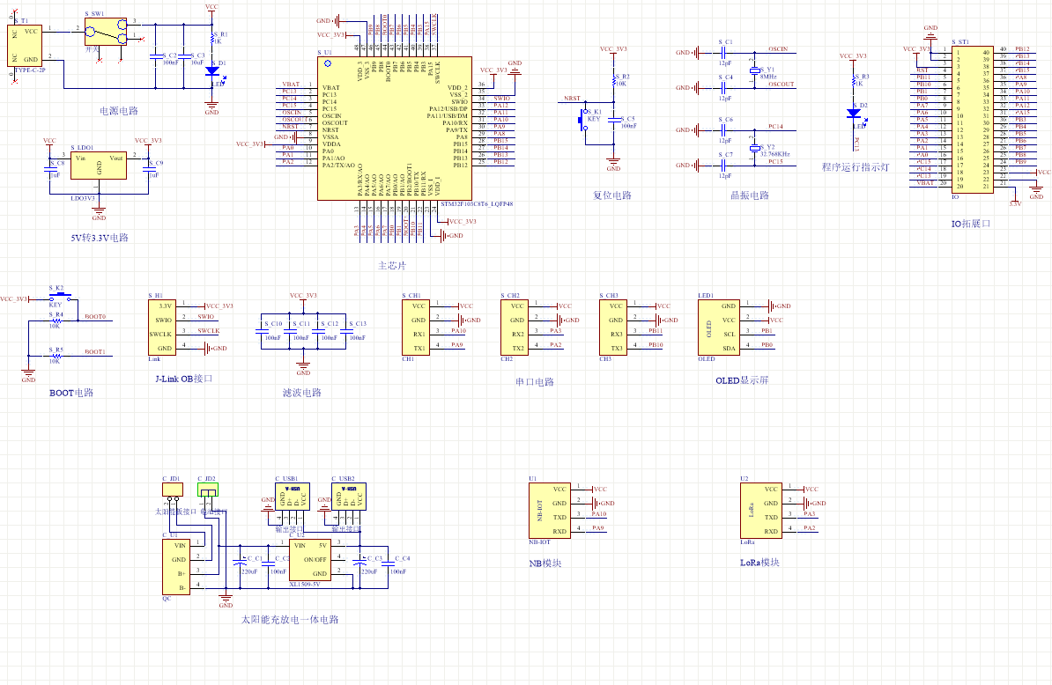Click the S_K2 BOOT key switch
The image size is (1052, 685).
coord(61,297)
